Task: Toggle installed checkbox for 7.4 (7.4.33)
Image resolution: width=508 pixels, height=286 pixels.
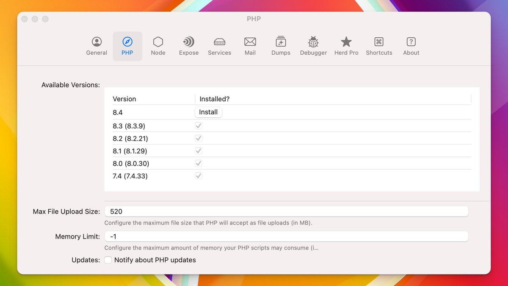Action: pos(199,176)
